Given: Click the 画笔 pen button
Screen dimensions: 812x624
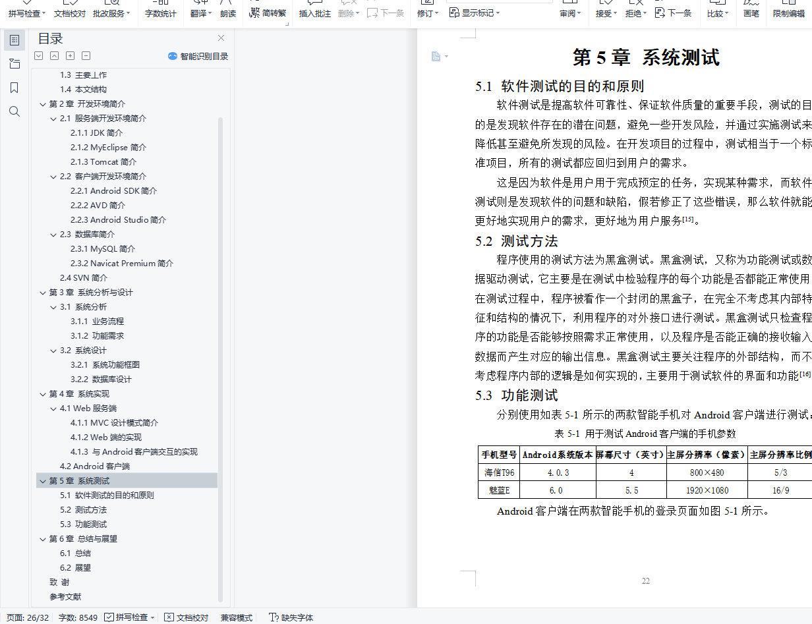Looking at the screenshot, I should 751,13.
